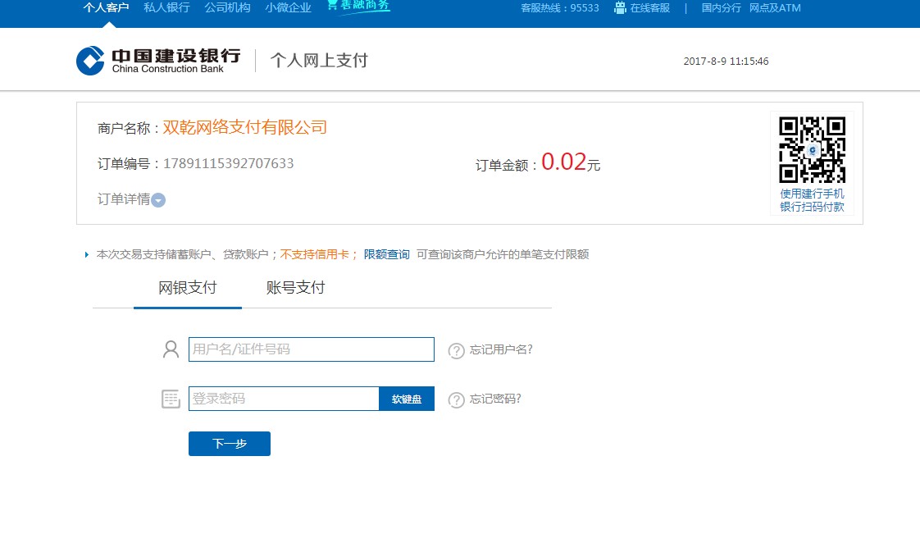Screen dimensions: 920x543
Task: Switch to the 账号支付 tab
Action: [296, 288]
